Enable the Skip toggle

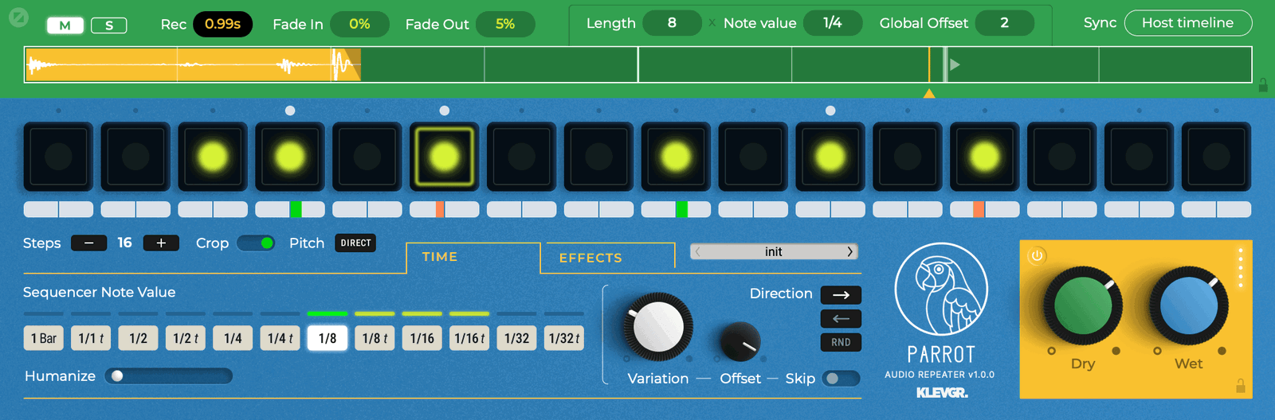tap(841, 379)
